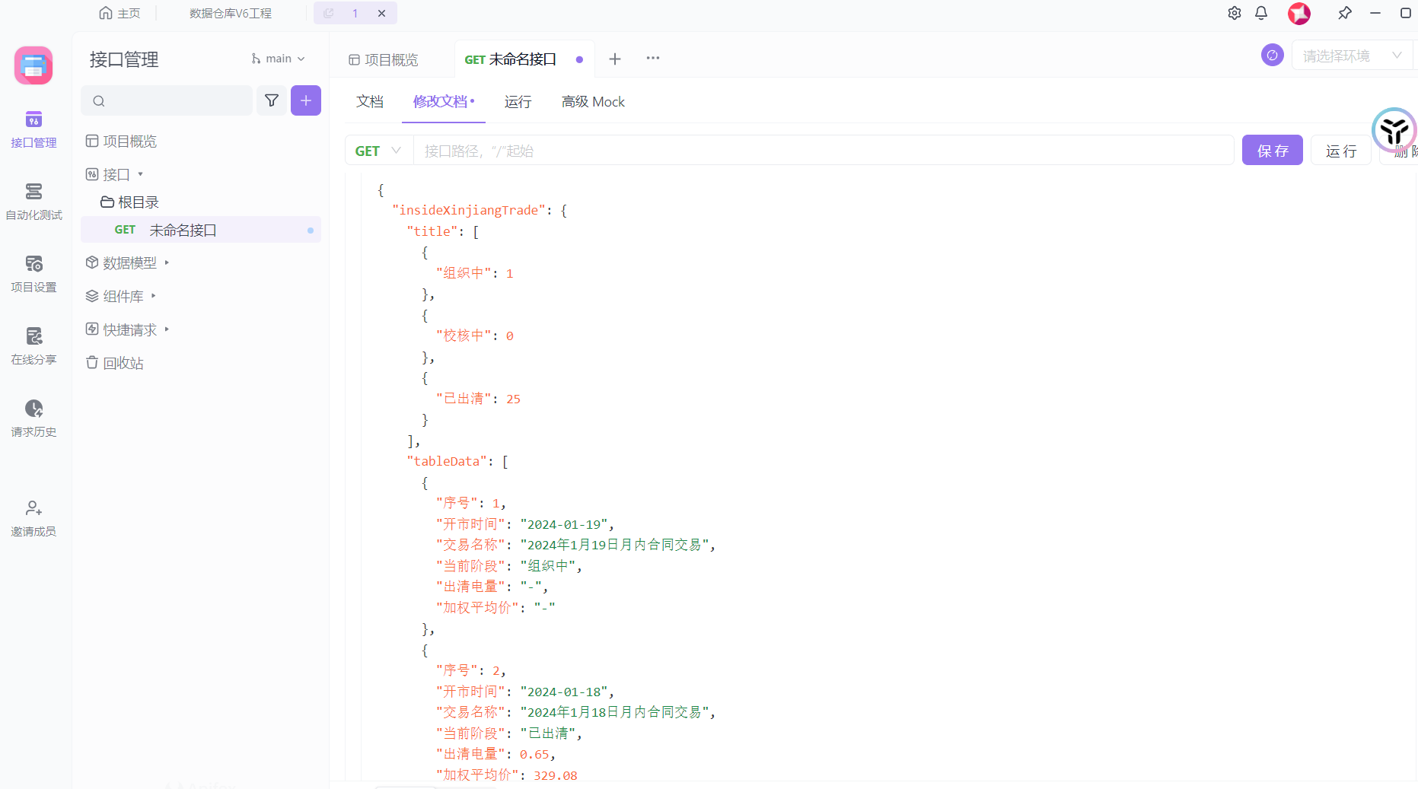This screenshot has height=789, width=1418.
Task: Click the 保存 button
Action: pos(1272,151)
